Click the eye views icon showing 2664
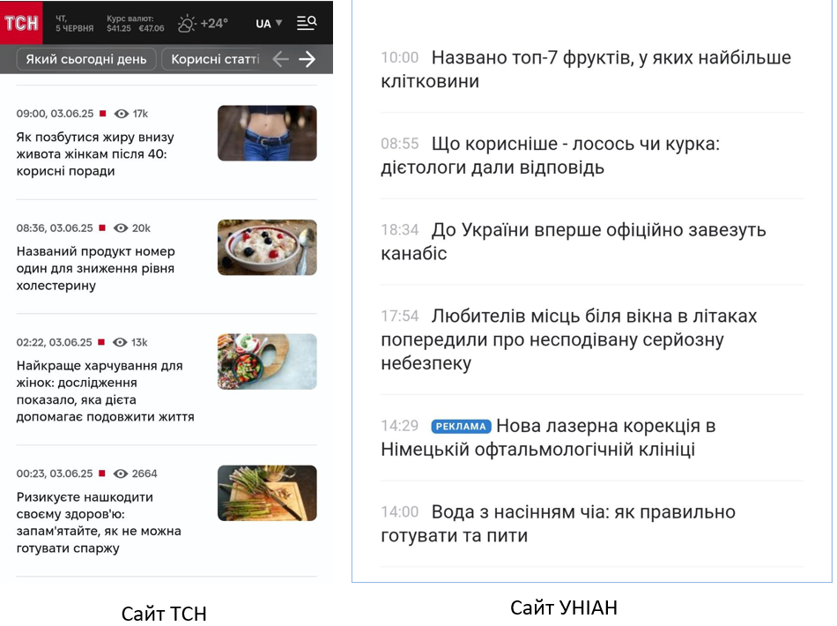This screenshot has width=837, height=626. (x=122, y=473)
